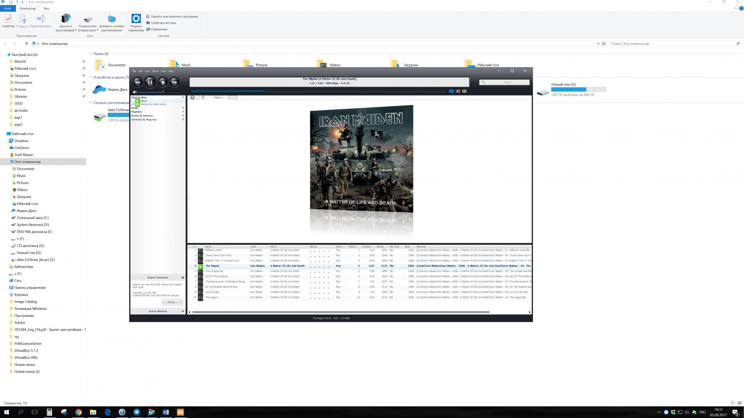The image size is (744, 418).
Task: Collapse the Папки (6) group
Action: point(91,54)
